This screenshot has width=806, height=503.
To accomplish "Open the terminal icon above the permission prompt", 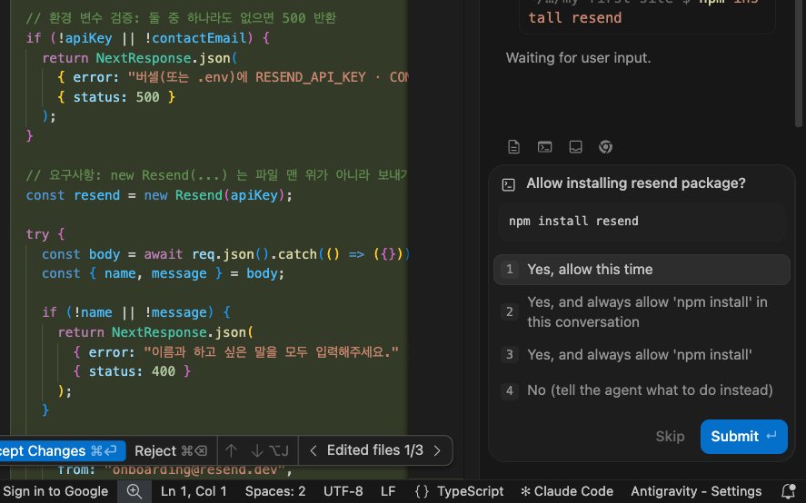I will (544, 147).
